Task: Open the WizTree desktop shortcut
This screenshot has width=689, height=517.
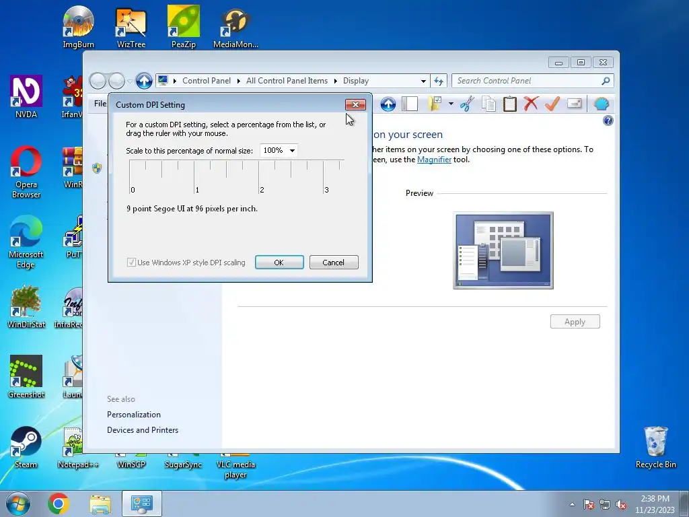Action: (x=131, y=27)
